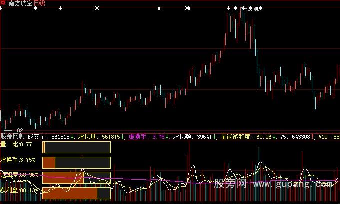This screenshot has height=204, width=340.
Task: Select the 量能饱和度: 60.96 readout
Action: [246, 137]
